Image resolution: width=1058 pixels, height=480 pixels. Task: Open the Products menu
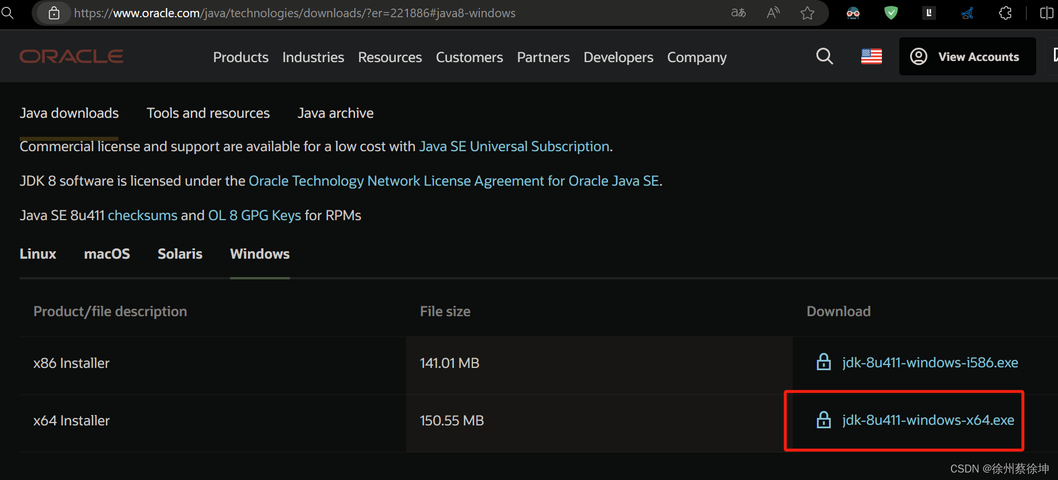pyautogui.click(x=240, y=57)
